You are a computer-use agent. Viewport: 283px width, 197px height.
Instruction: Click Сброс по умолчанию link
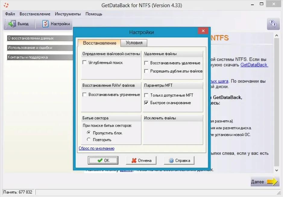pyautogui.click(x=96, y=148)
